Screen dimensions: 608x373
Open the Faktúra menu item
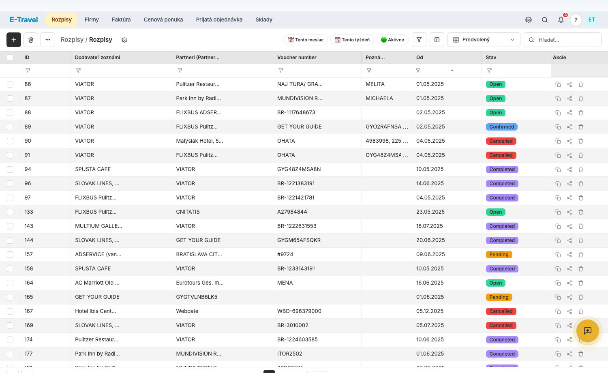pos(121,19)
